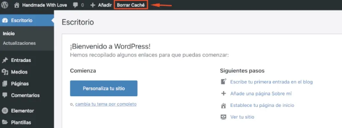Open Actualizaciones submenu item

click(x=19, y=43)
